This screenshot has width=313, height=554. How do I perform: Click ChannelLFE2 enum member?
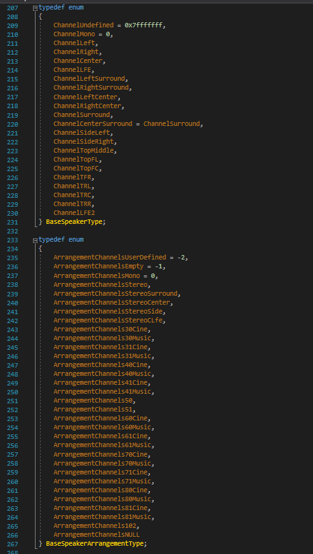[74, 213]
